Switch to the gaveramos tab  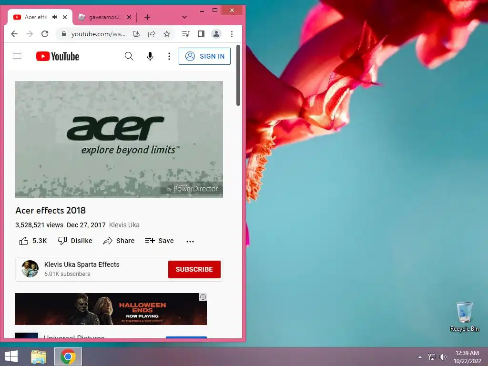105,17
